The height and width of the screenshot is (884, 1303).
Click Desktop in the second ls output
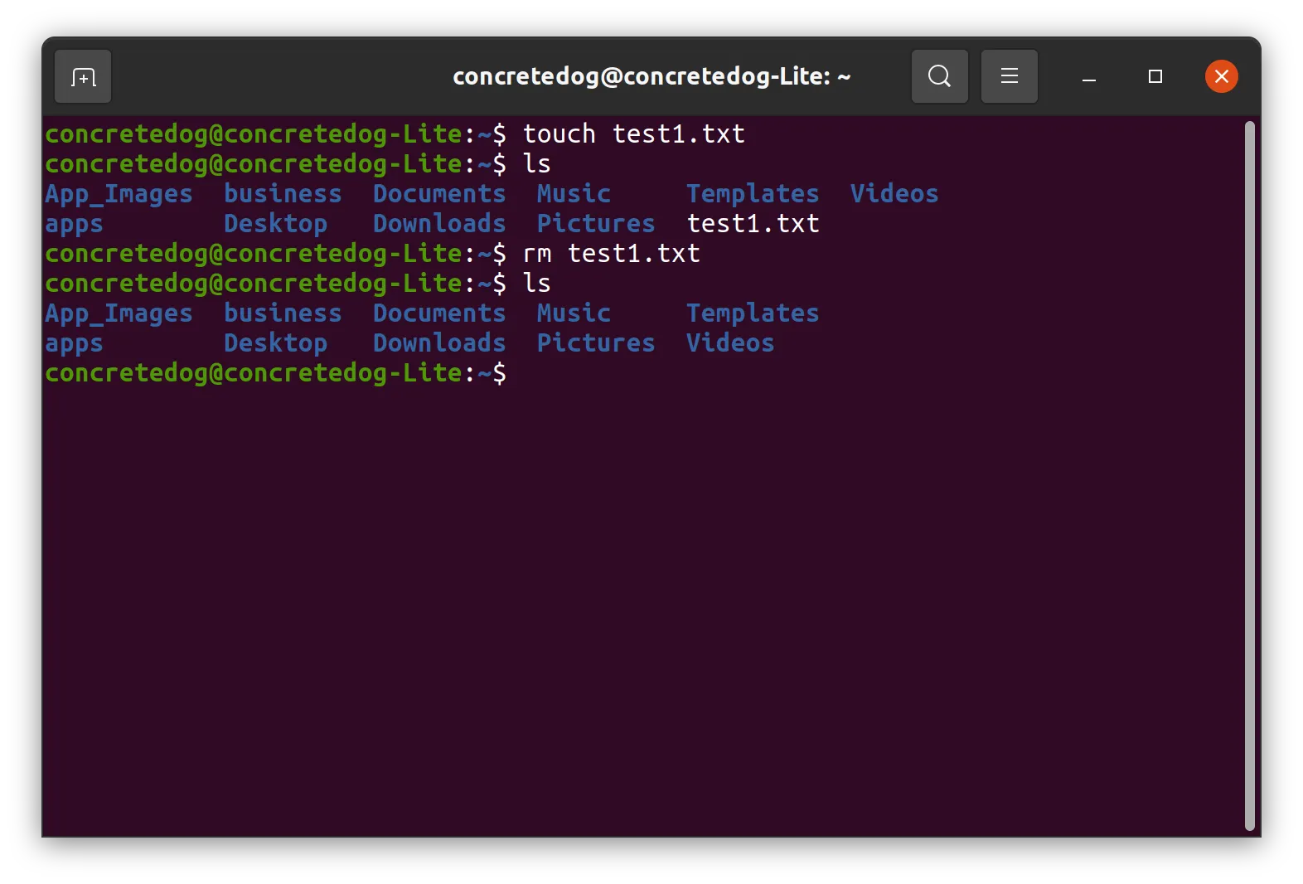coord(275,342)
